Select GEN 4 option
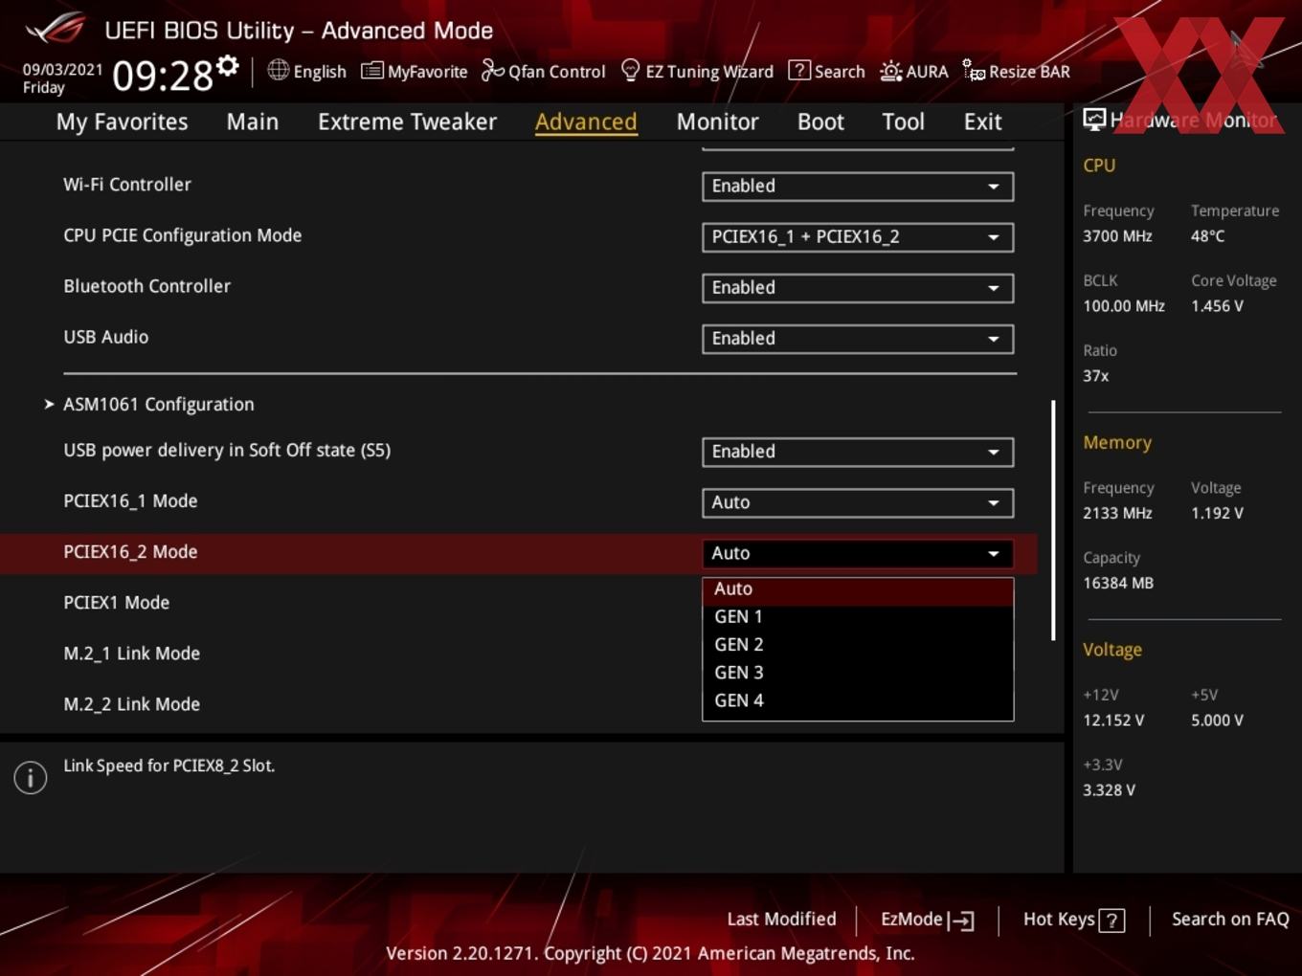 pyautogui.click(x=858, y=700)
